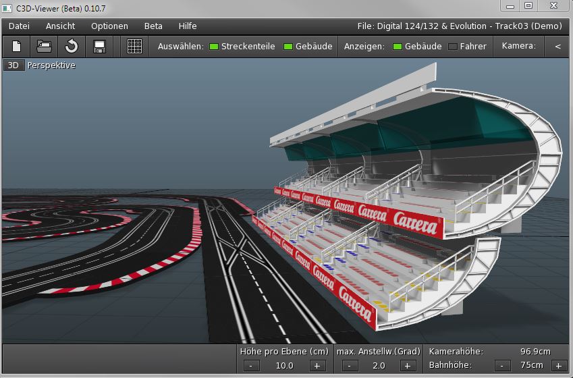Open the Optionen menu

coord(109,26)
